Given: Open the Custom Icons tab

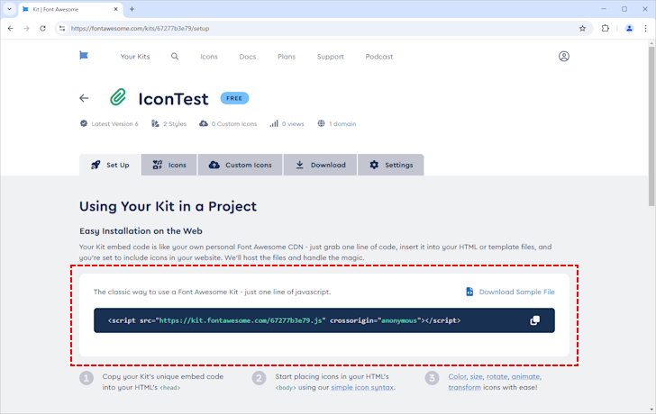Looking at the screenshot, I should (x=240, y=165).
